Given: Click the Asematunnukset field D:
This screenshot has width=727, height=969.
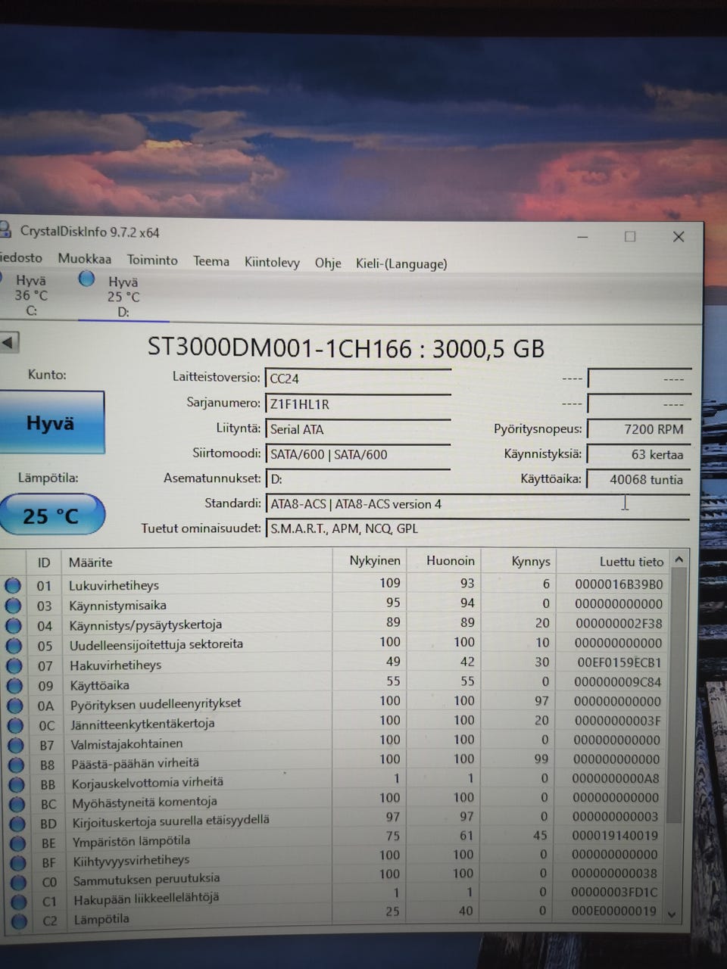Looking at the screenshot, I should point(358,479).
